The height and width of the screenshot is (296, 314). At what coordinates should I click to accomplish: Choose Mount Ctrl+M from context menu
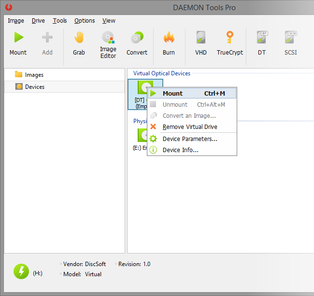pos(192,94)
